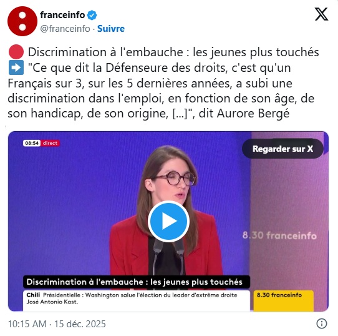Click the blue right arrow emoji

(16, 67)
